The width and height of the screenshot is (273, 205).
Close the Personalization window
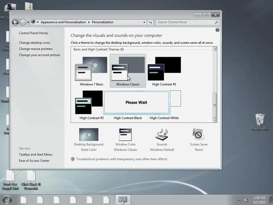click(215, 15)
